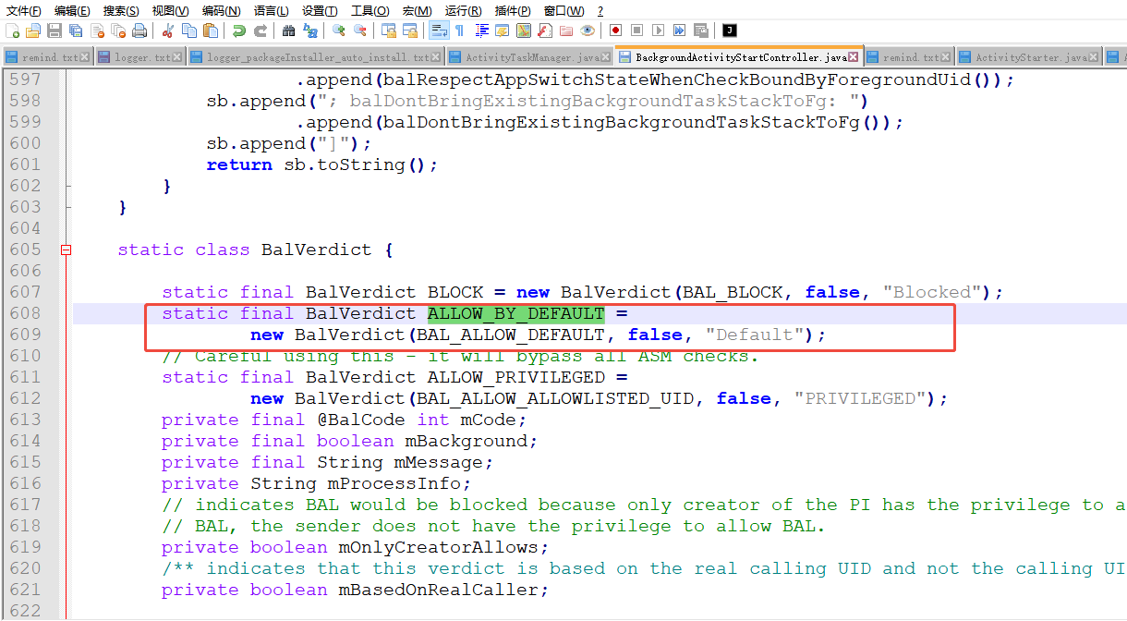Zoom in using the magnifier plus icon
The width and height of the screenshot is (1127, 621).
click(338, 30)
